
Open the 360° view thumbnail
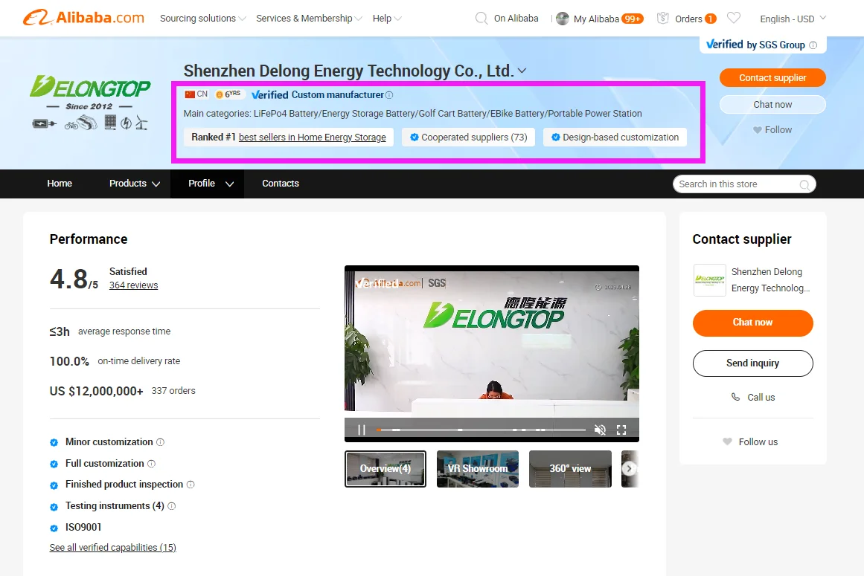(570, 469)
